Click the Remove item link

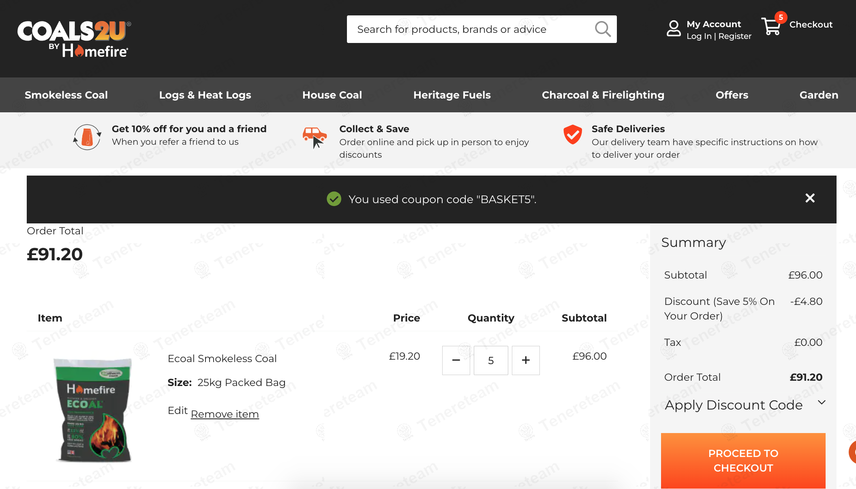click(x=225, y=414)
